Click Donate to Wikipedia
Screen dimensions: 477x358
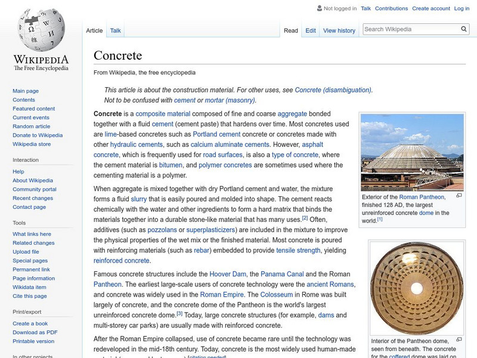(38, 135)
